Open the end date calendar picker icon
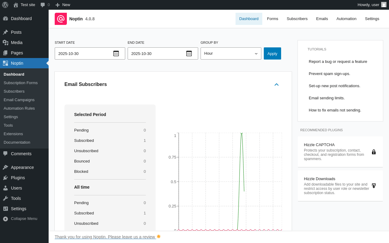 (189, 53)
